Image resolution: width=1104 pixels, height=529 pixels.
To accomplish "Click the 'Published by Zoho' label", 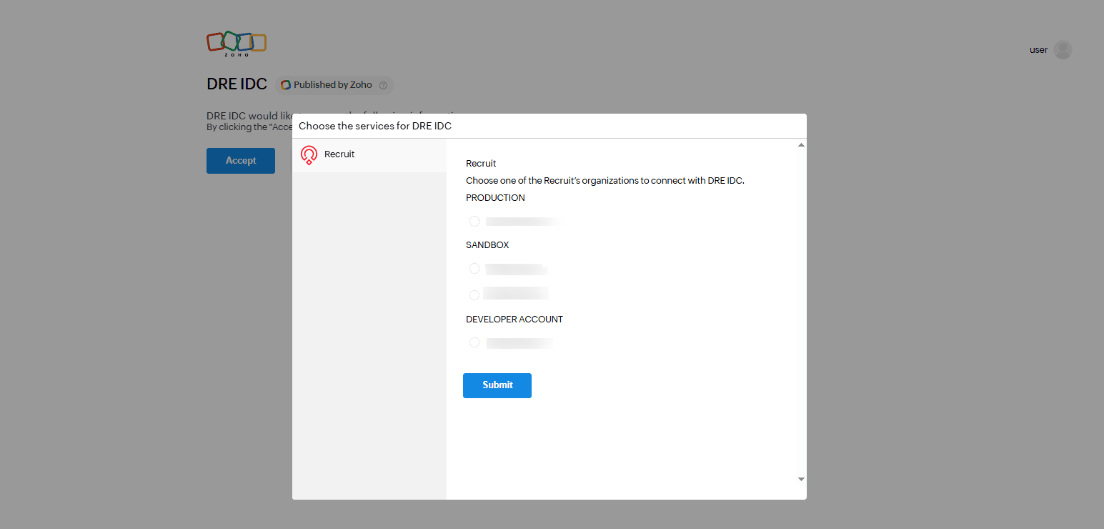I will point(333,85).
